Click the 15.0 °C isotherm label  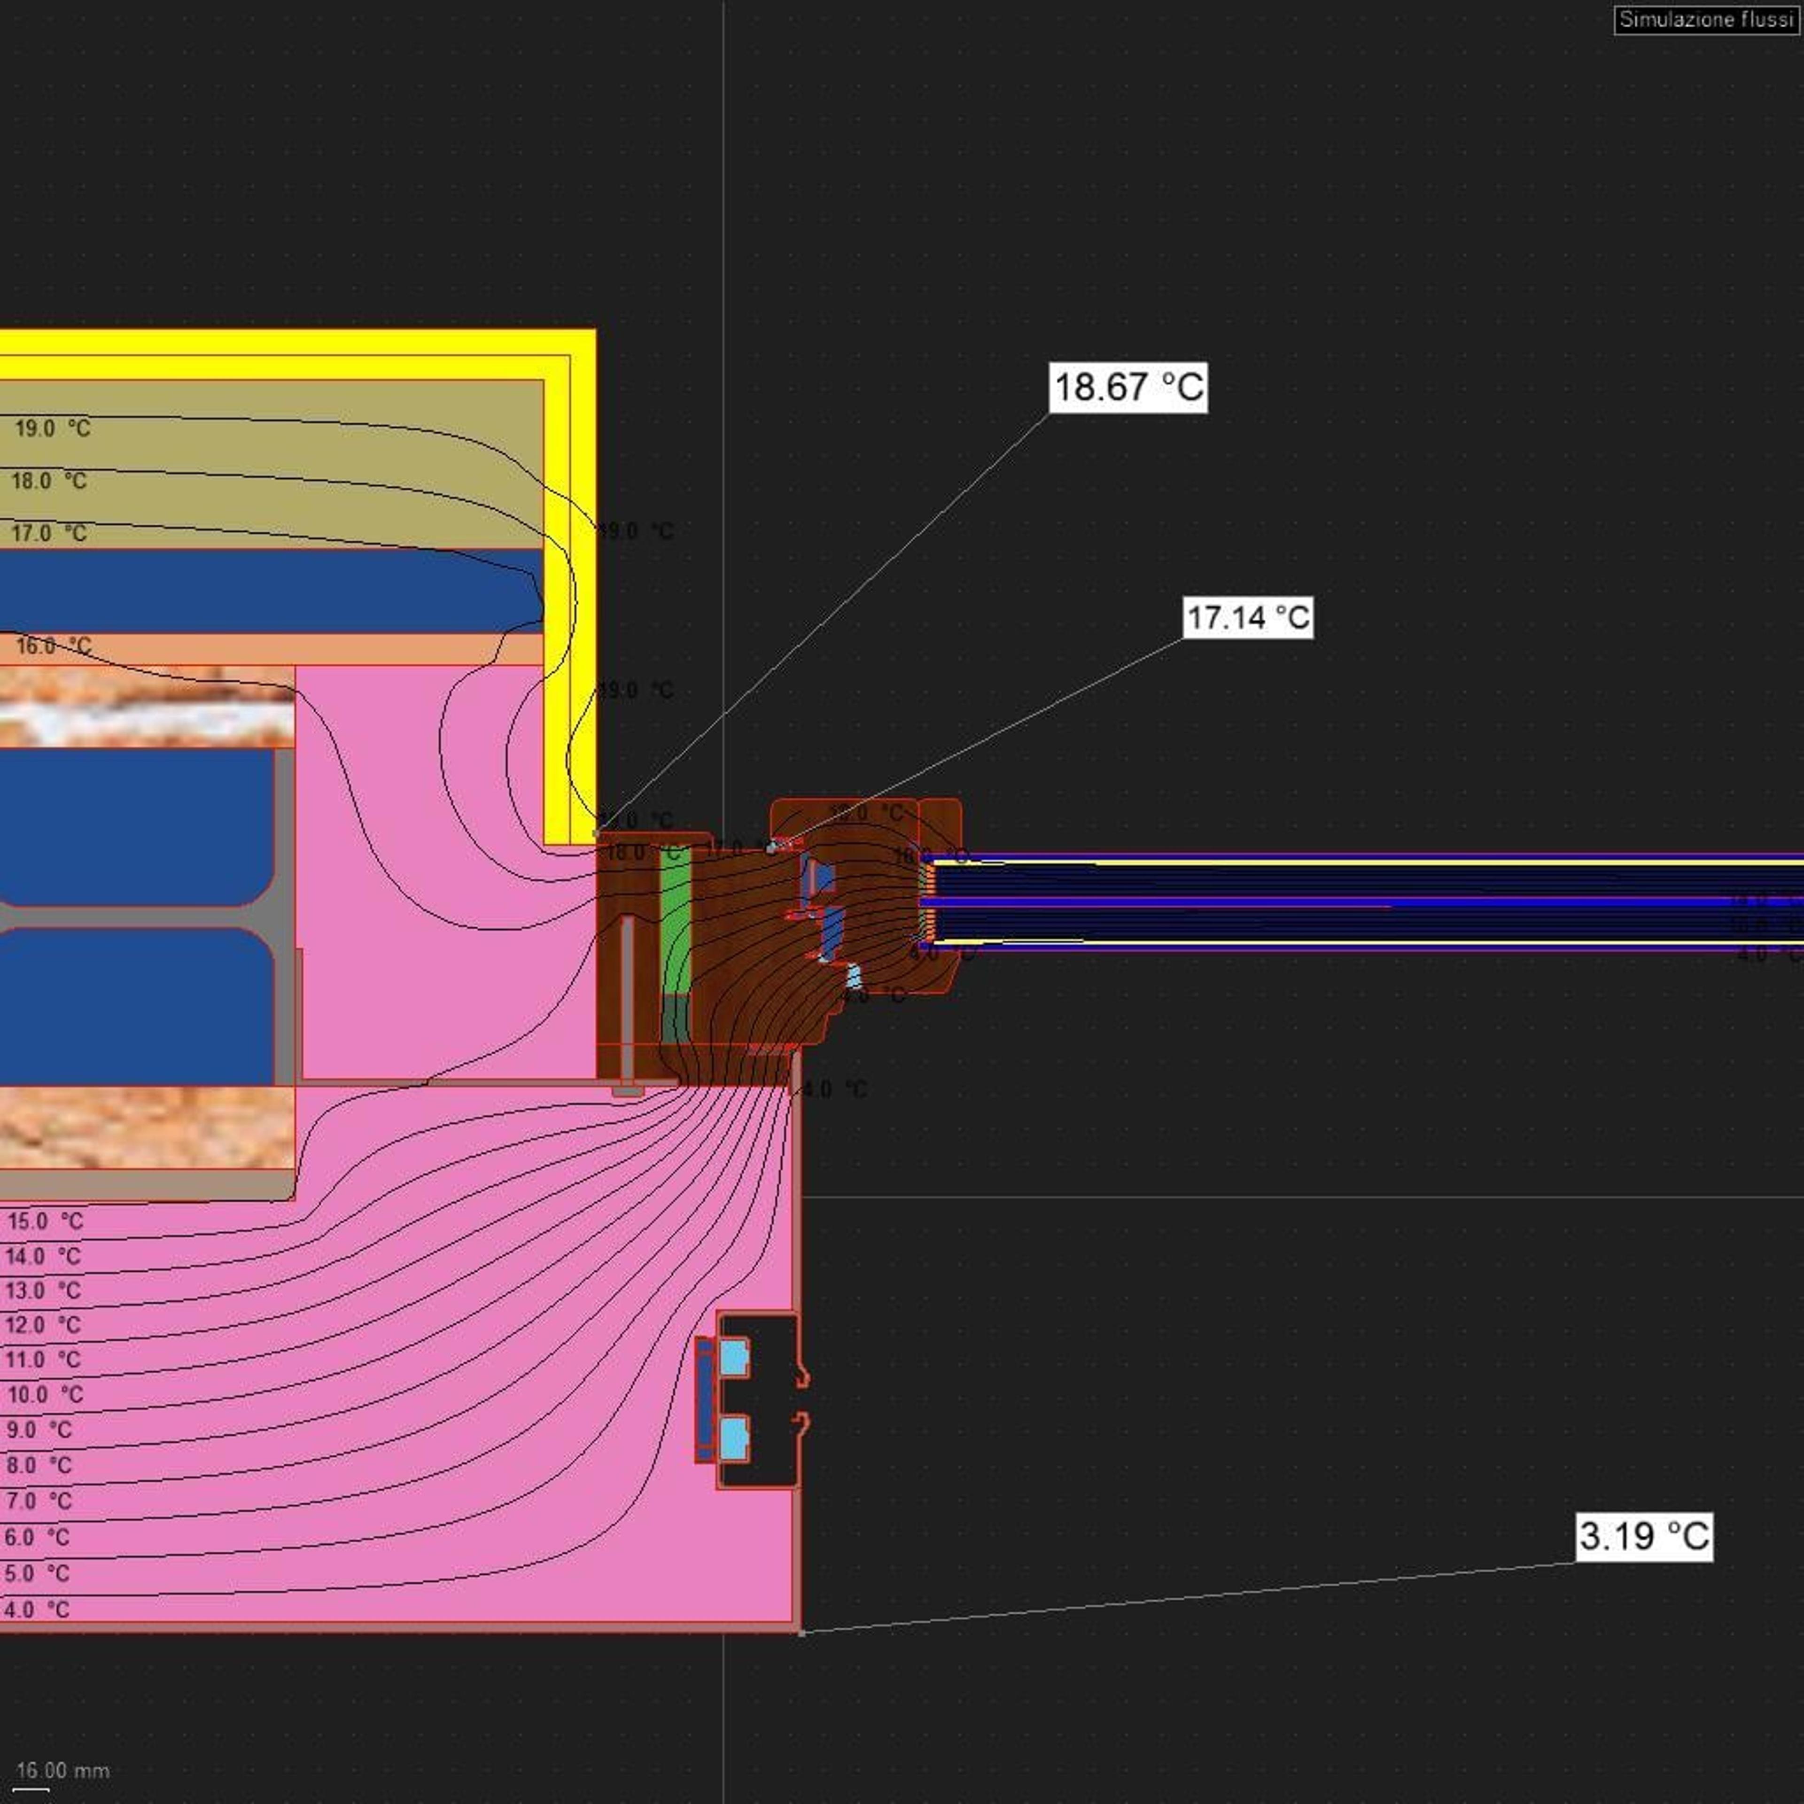click(x=45, y=1221)
